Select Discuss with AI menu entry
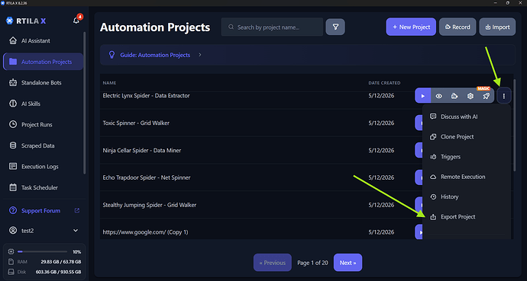Screen dimensions: 527x281 point(467,117)
